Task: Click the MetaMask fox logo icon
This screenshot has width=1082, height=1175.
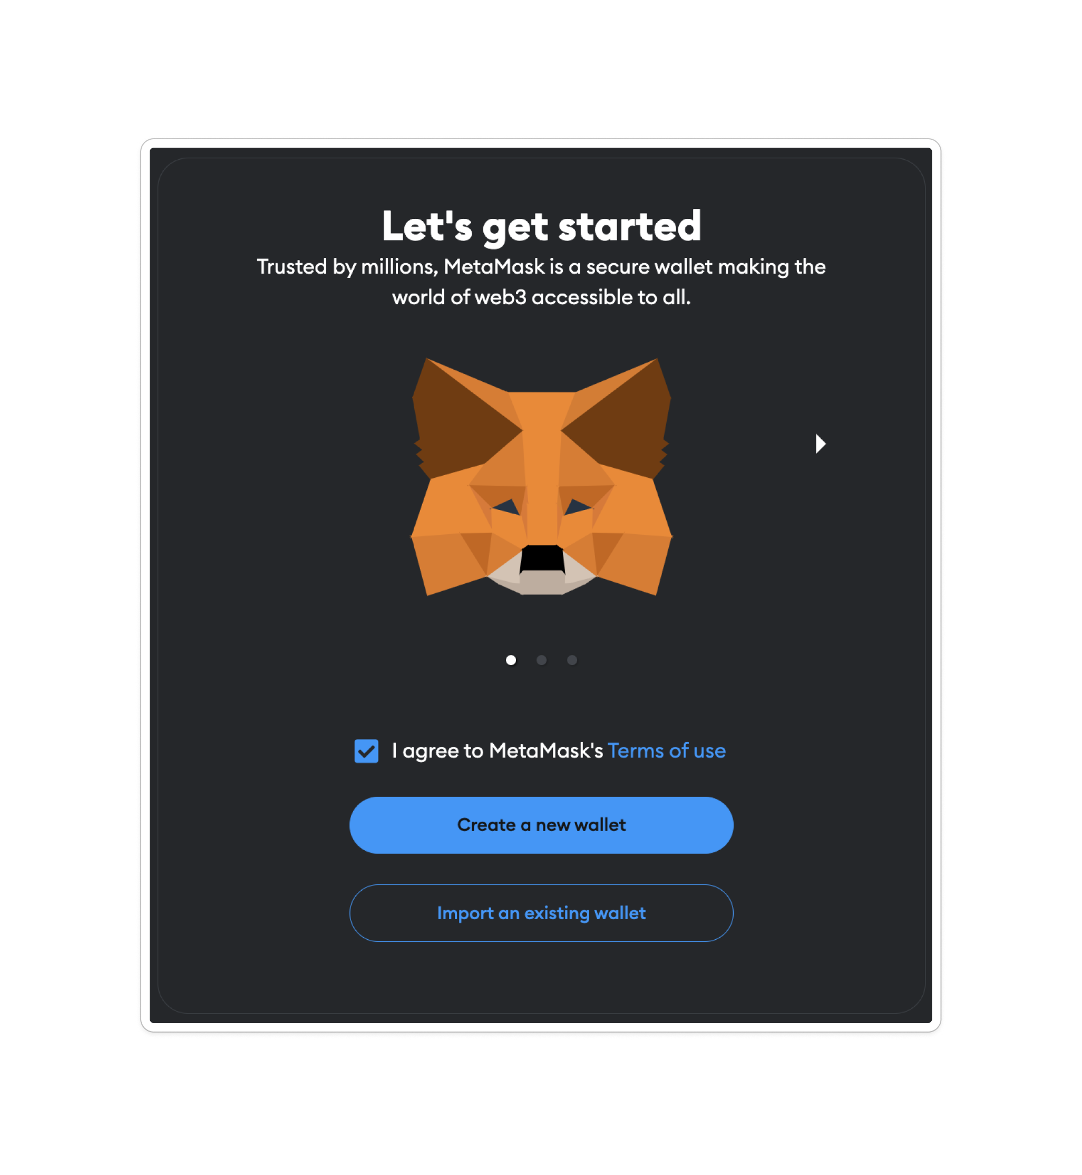Action: coord(540,482)
